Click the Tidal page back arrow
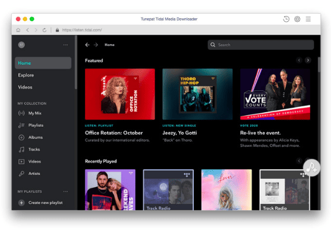The width and height of the screenshot is (331, 239). click(x=87, y=45)
